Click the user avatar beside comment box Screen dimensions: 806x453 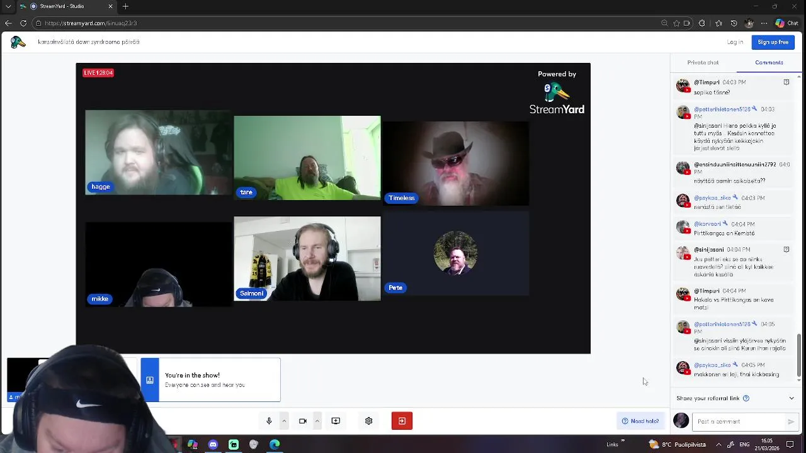681,422
